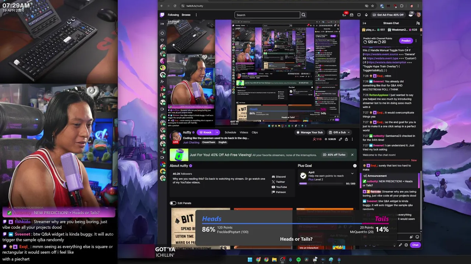Open nutty's channel avatar with LIVE badge

[x=176, y=137]
